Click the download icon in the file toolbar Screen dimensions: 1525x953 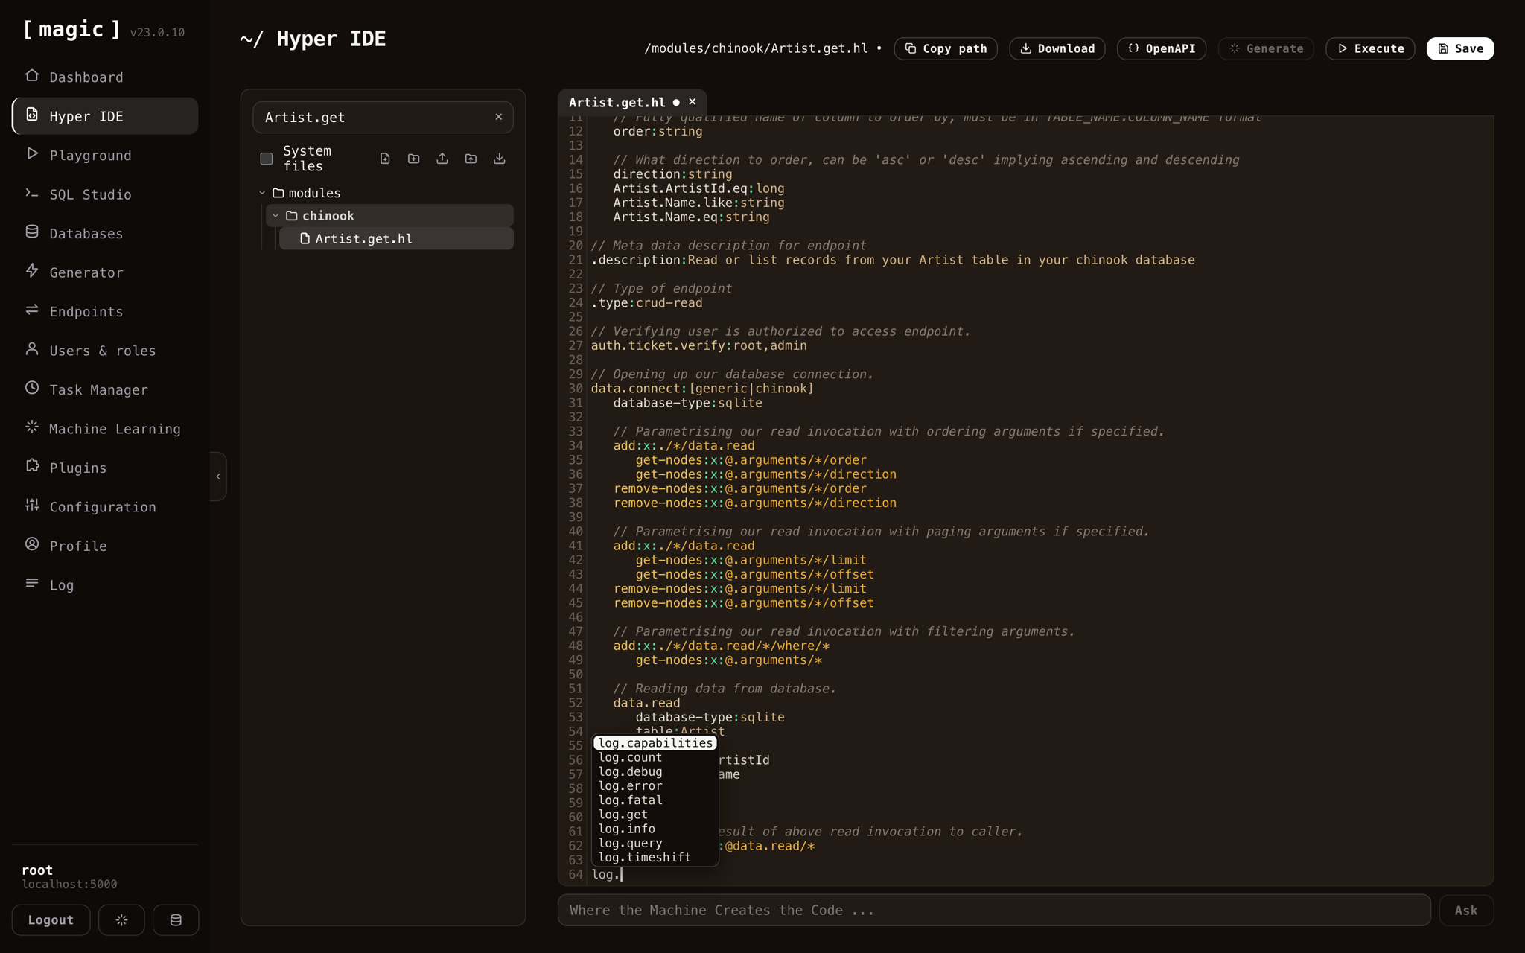tap(500, 159)
